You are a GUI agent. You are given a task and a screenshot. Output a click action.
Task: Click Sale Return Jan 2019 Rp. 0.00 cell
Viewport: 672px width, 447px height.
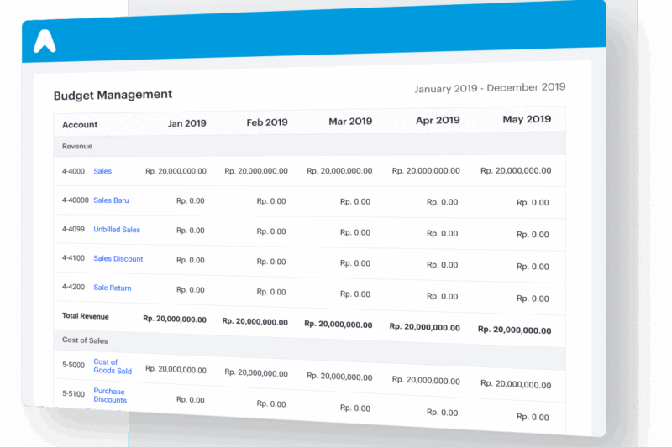(x=191, y=290)
